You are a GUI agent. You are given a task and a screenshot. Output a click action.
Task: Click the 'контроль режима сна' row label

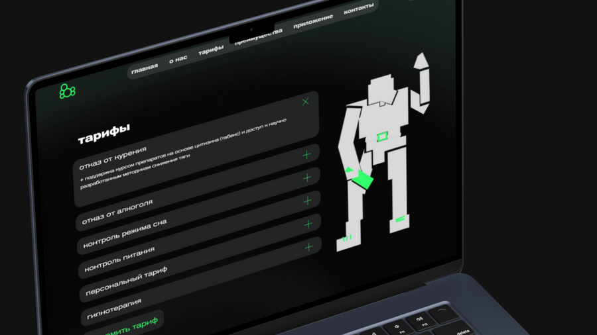tap(125, 234)
